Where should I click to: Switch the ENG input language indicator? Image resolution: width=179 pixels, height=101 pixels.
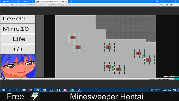pos(160,90)
